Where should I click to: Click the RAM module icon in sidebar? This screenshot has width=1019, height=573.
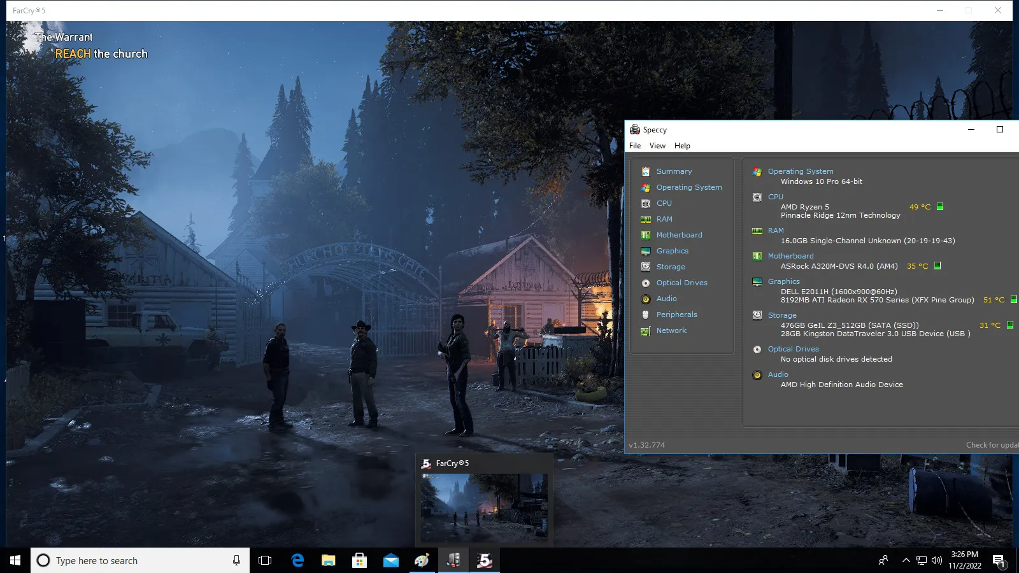click(646, 219)
